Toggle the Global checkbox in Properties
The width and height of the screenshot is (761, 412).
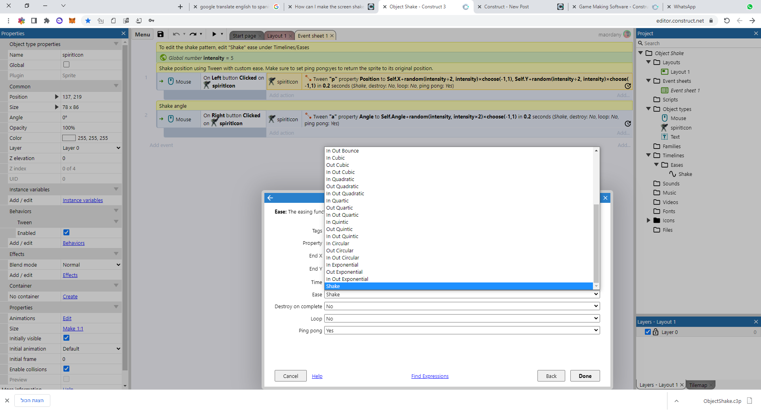pyautogui.click(x=66, y=65)
